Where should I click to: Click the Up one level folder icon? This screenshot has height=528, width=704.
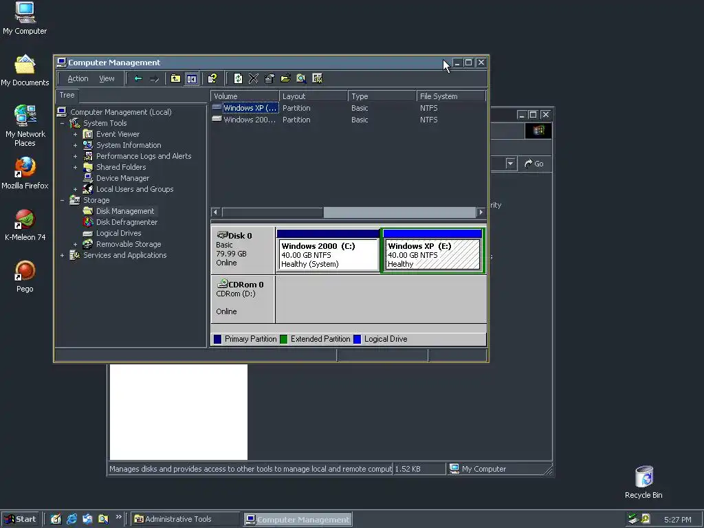click(175, 78)
